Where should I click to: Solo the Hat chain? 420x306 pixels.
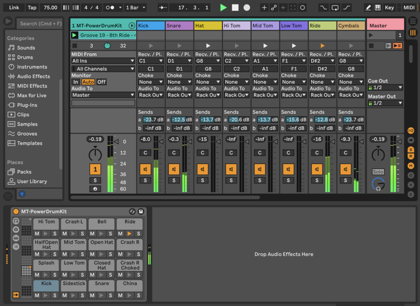tap(203, 180)
